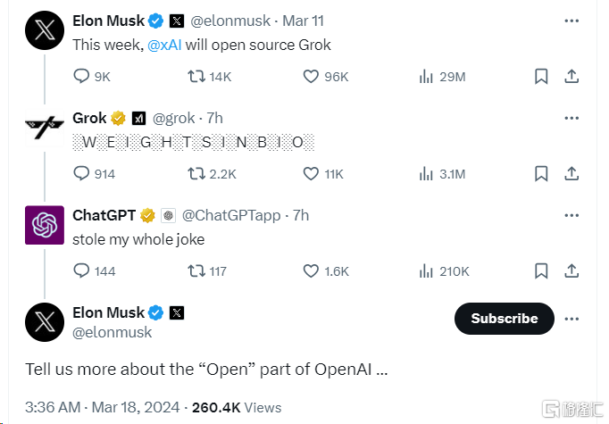This screenshot has width=609, height=424.
Task: Bookmark ChatGPT's stole my whole joke tweet
Action: click(540, 270)
